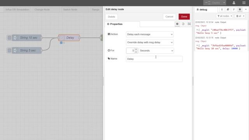Switch to Switch Node tab
Image resolution: width=249 pixels, height=140 pixels.
pyautogui.click(x=70, y=9)
